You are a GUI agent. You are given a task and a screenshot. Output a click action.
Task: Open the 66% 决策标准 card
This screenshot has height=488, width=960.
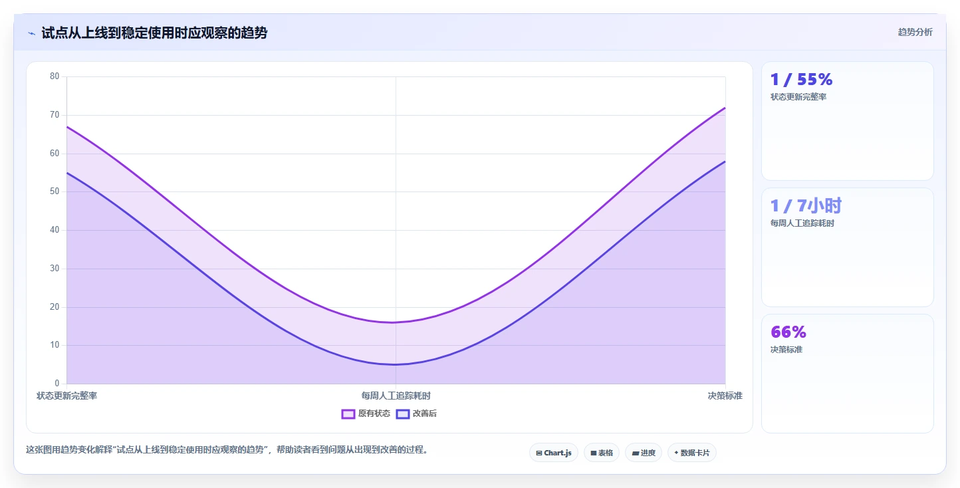click(x=848, y=374)
